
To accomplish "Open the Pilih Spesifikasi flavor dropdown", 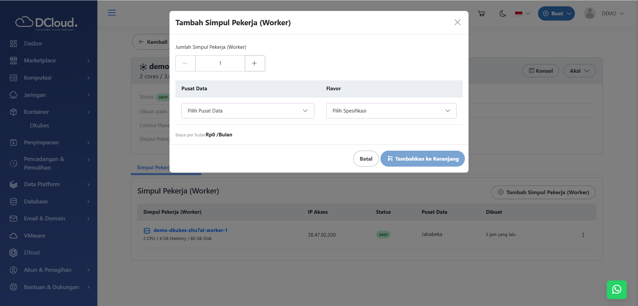I will coord(391,111).
